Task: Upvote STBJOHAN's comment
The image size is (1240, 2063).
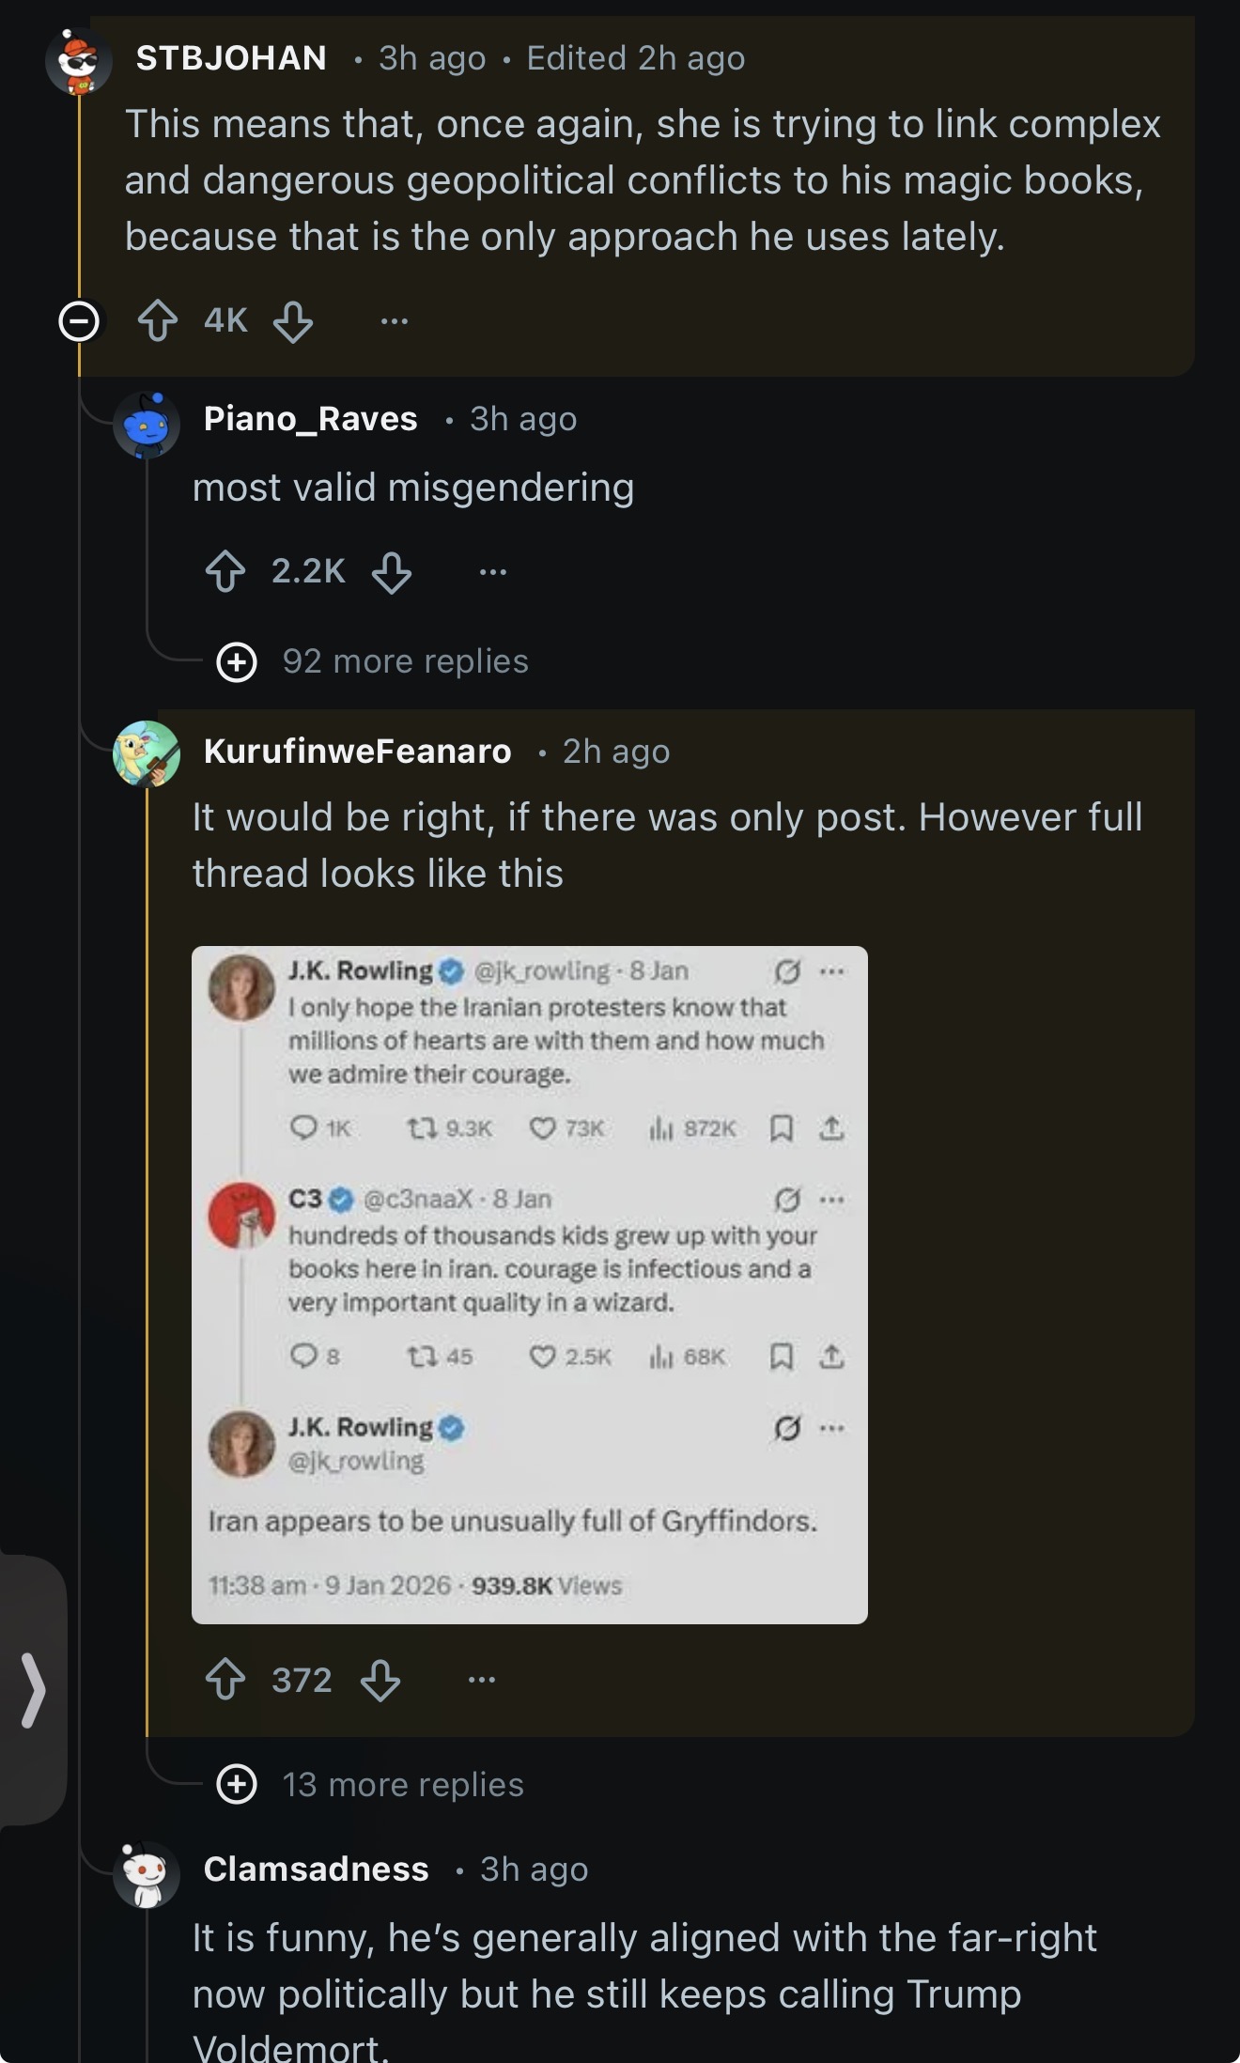Action: tap(158, 321)
